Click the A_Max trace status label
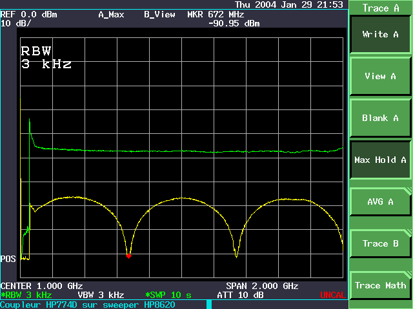The image size is (413, 309). click(111, 14)
